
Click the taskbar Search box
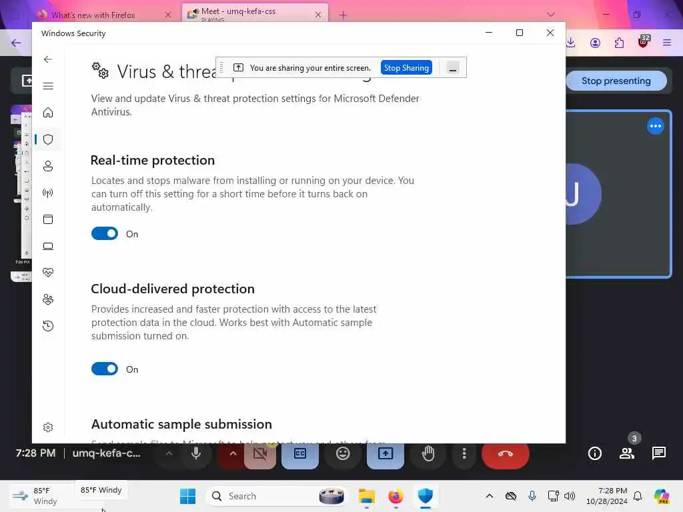[277, 496]
